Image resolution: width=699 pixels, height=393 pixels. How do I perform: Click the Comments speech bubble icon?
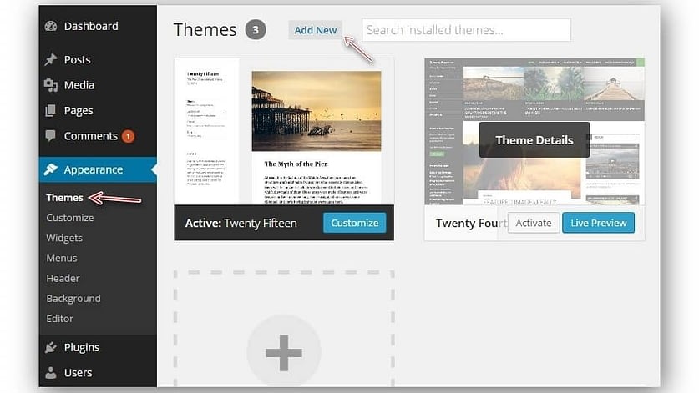click(x=50, y=136)
